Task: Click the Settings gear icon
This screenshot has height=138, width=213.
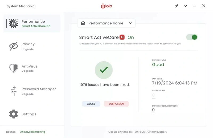Action: click(x=14, y=114)
